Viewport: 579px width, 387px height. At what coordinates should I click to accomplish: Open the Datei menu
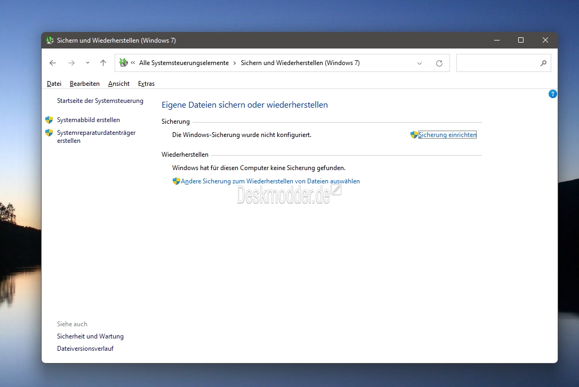tap(54, 84)
